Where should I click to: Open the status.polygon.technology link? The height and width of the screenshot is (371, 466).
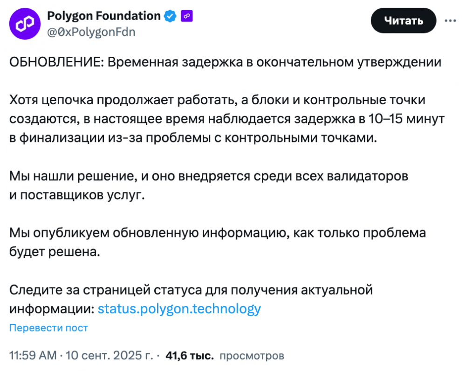click(179, 309)
